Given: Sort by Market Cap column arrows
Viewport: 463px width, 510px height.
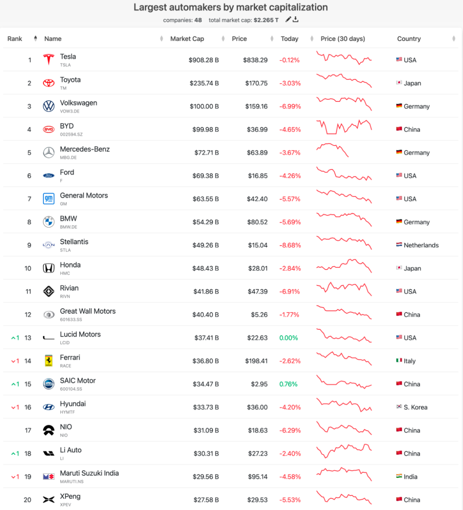Looking at the screenshot, I should (223, 39).
